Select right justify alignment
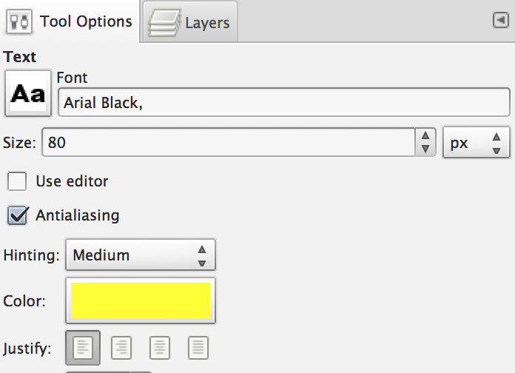The width and height of the screenshot is (515, 373). click(x=121, y=348)
